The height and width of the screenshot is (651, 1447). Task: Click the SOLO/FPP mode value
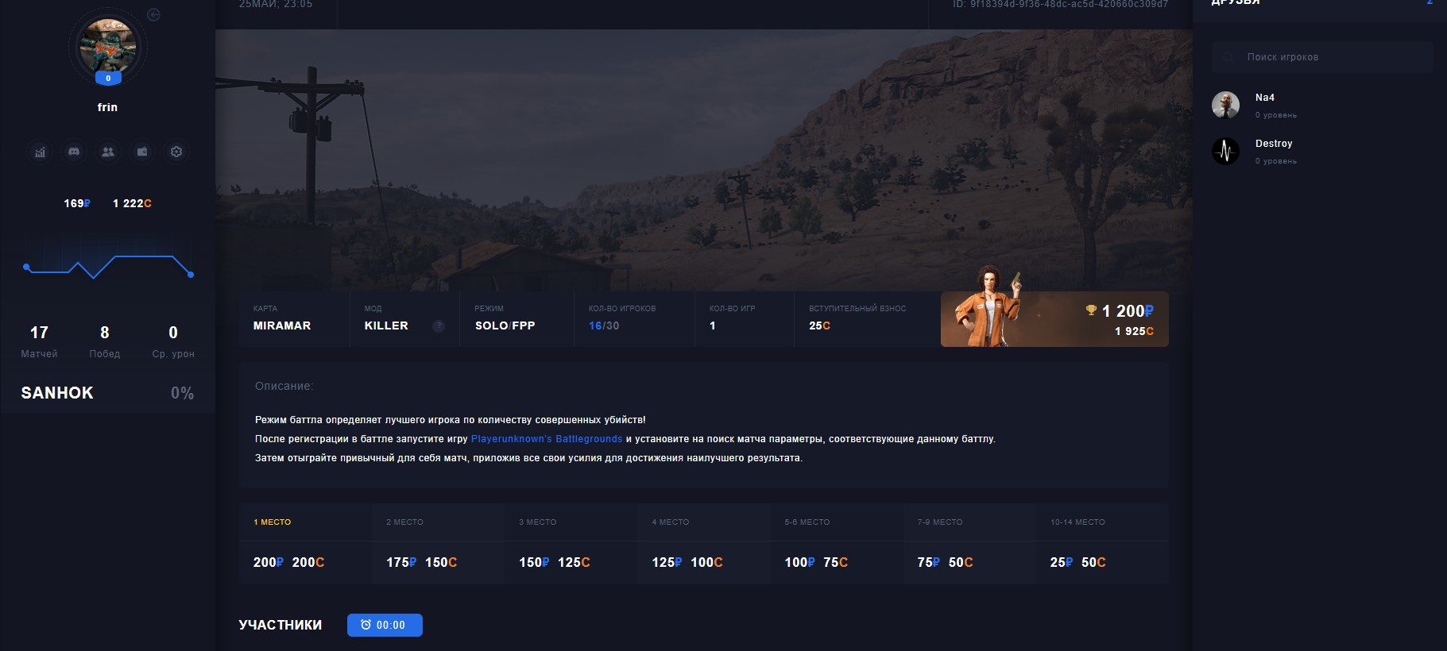pos(505,325)
